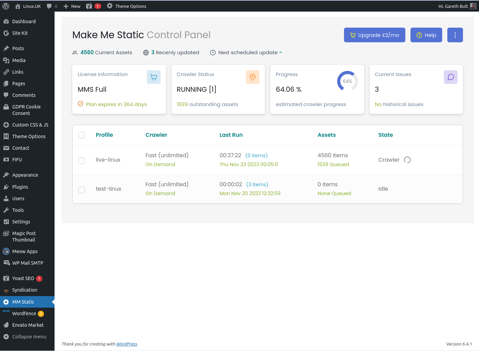Click the 'test-linux' profile name

(x=108, y=189)
